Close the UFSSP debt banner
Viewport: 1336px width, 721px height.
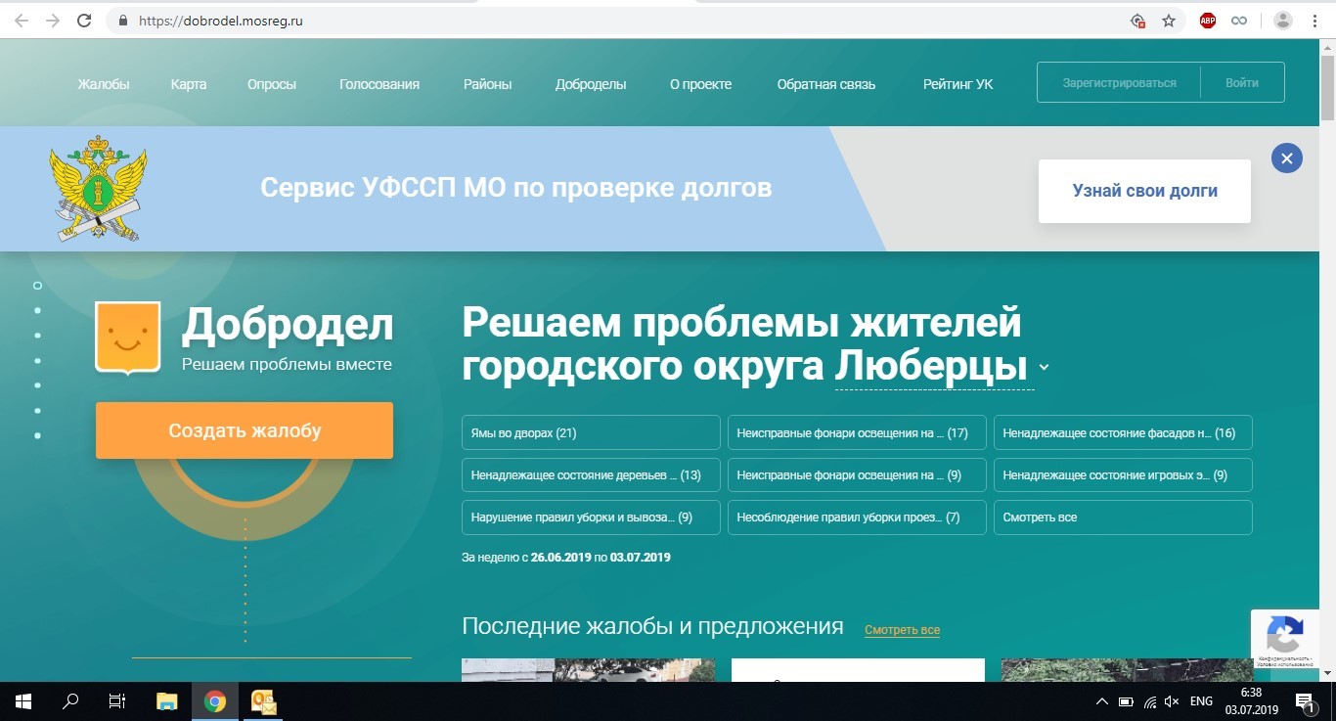1286,158
